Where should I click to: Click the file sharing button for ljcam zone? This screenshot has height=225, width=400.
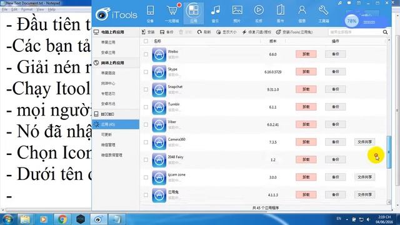[x=364, y=177]
